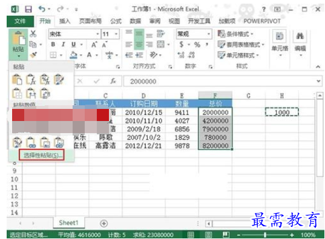
Task: Add a new sheet with plus button
Action: coord(103,223)
